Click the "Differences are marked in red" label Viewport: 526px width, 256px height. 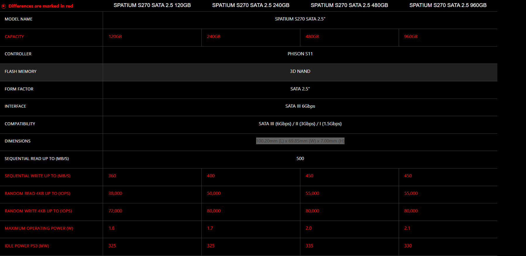pyautogui.click(x=41, y=6)
